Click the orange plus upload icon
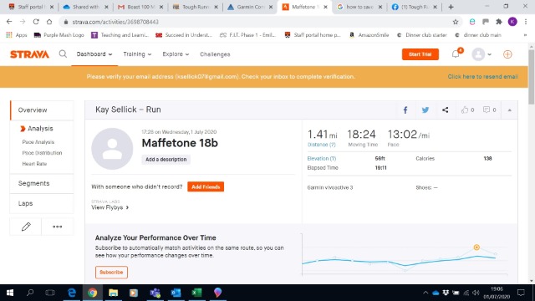535x301 pixels. pyautogui.click(x=507, y=54)
